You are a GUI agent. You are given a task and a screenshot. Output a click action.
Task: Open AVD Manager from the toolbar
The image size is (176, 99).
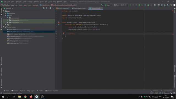pos(165,5)
